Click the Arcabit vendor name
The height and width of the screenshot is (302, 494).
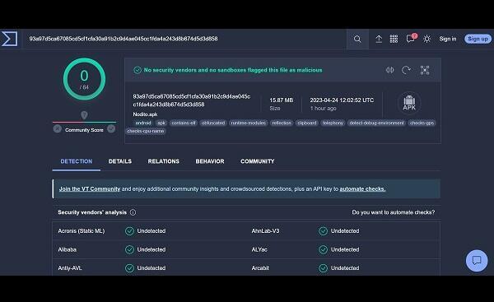click(260, 268)
